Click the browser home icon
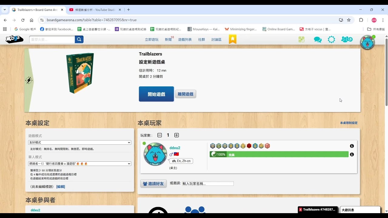 pos(32,20)
